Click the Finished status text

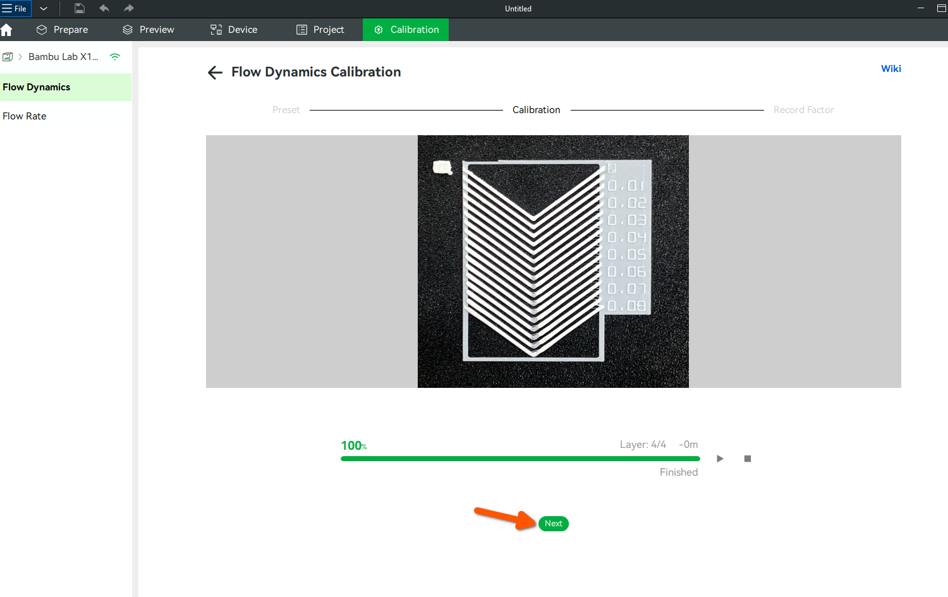coord(679,473)
